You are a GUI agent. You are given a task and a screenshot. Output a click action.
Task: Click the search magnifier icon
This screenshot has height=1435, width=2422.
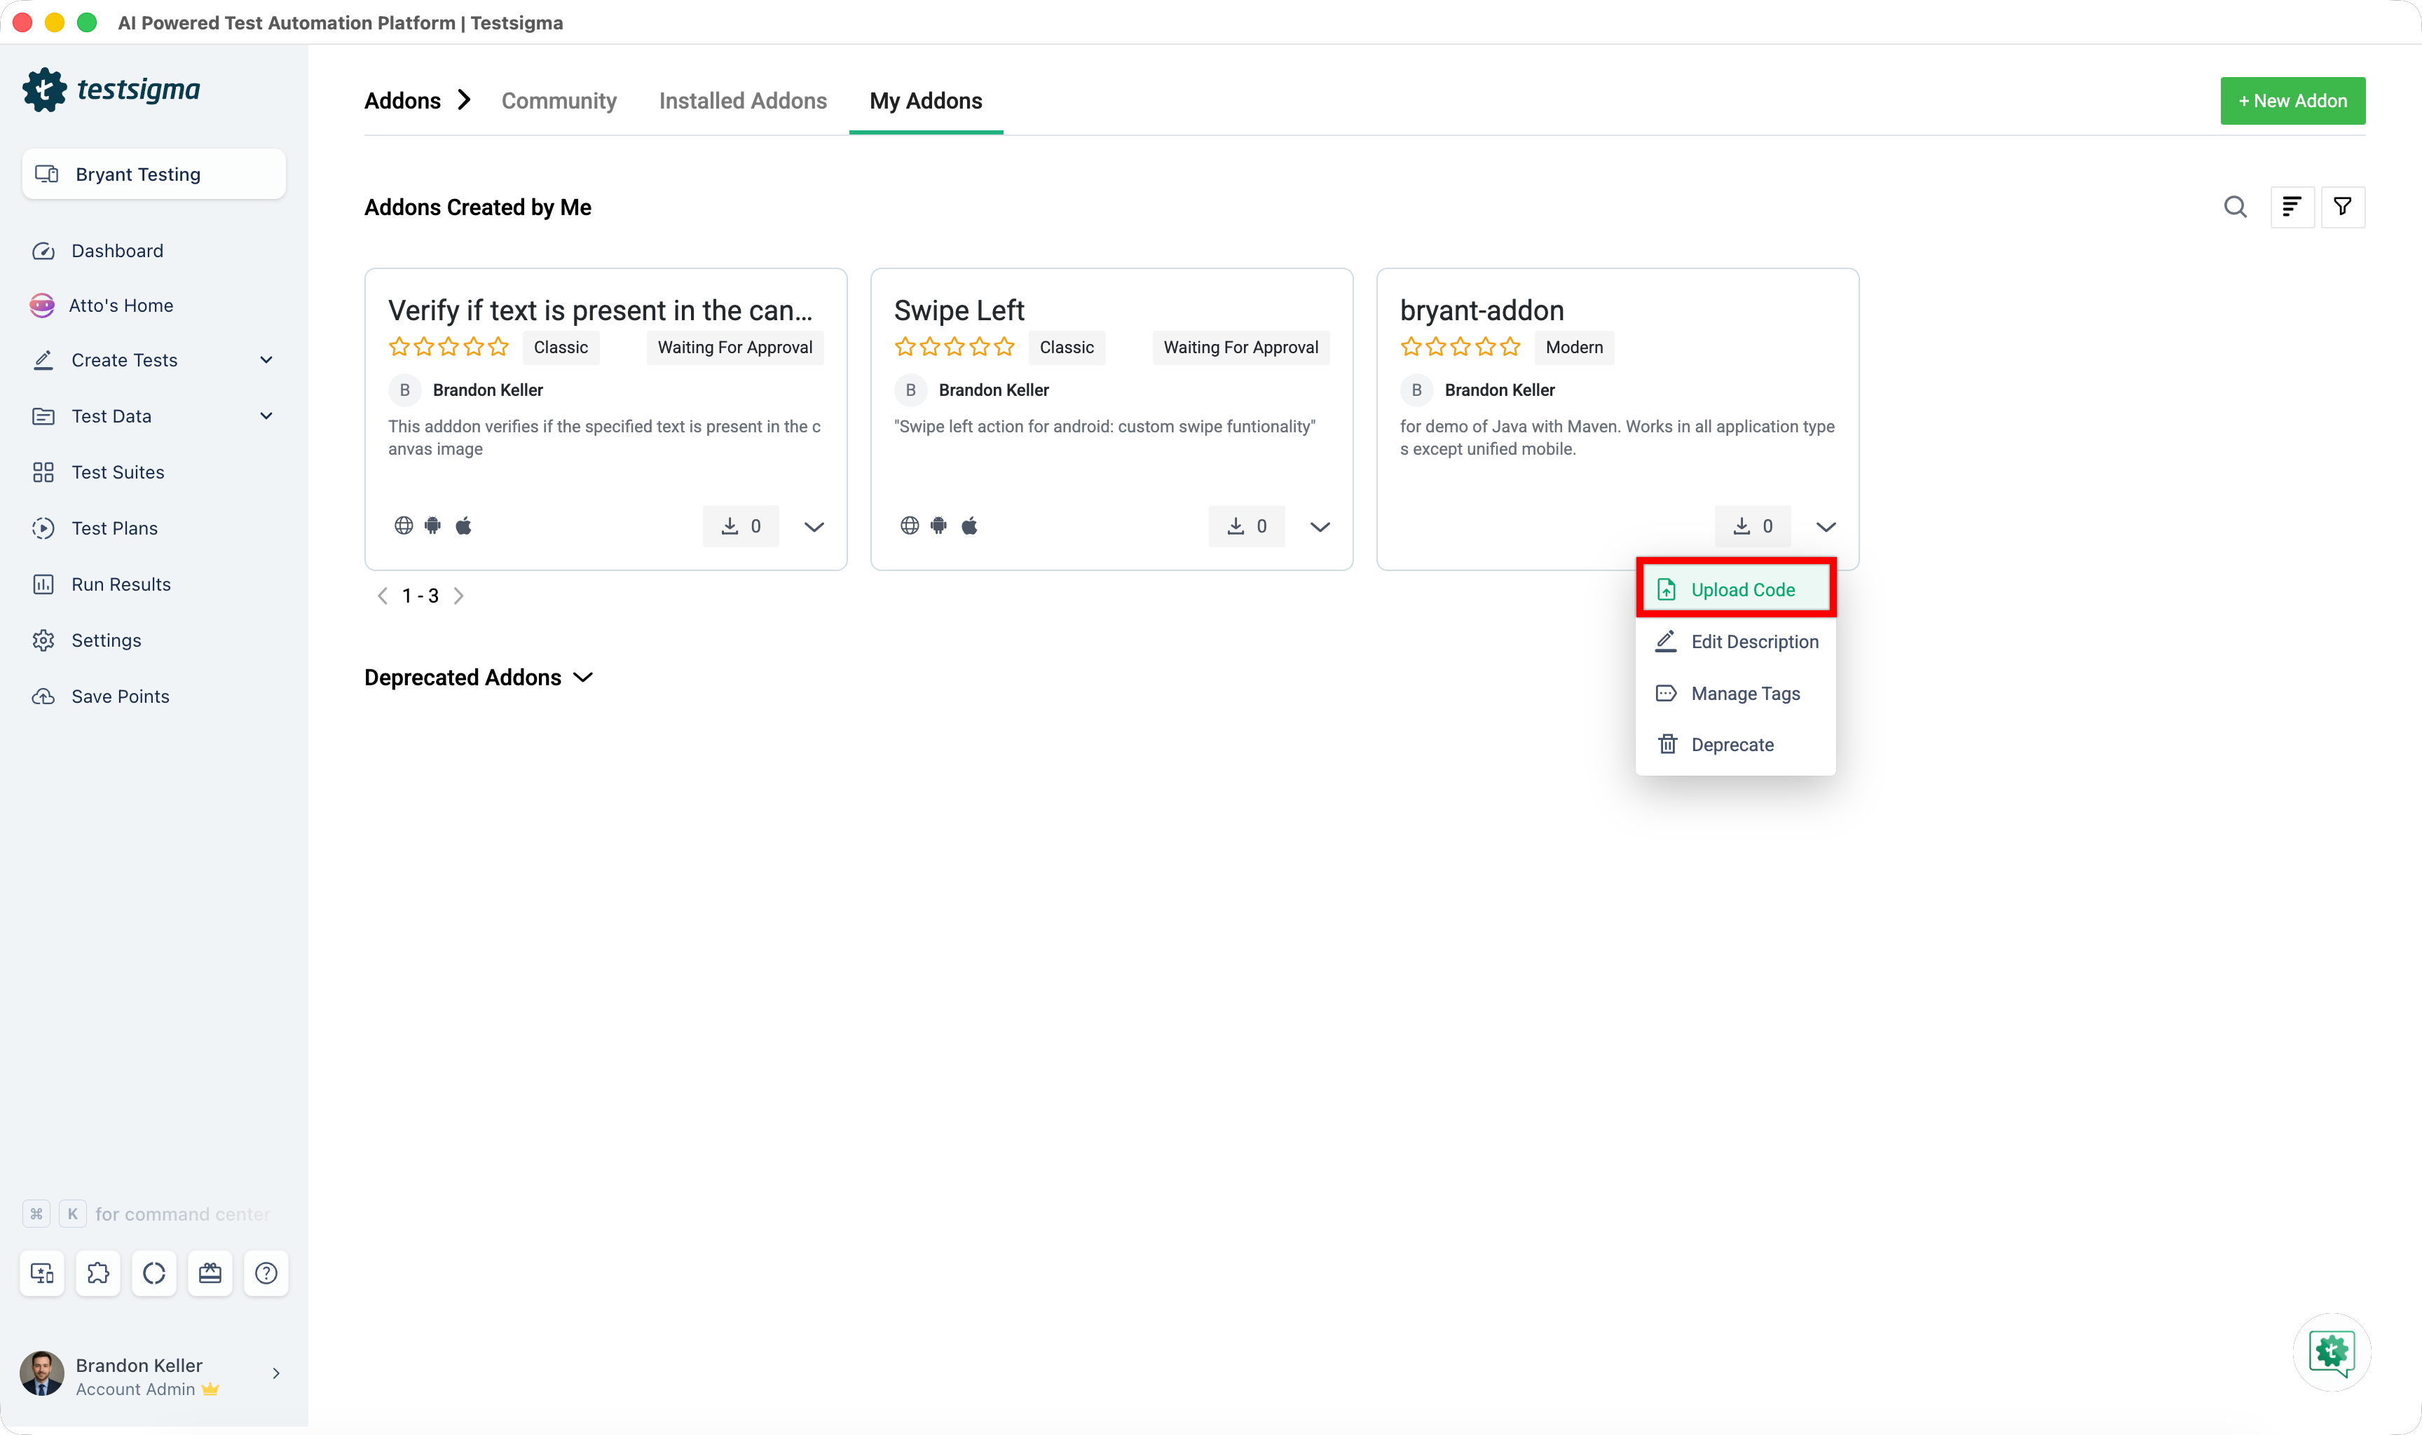tap(2234, 207)
